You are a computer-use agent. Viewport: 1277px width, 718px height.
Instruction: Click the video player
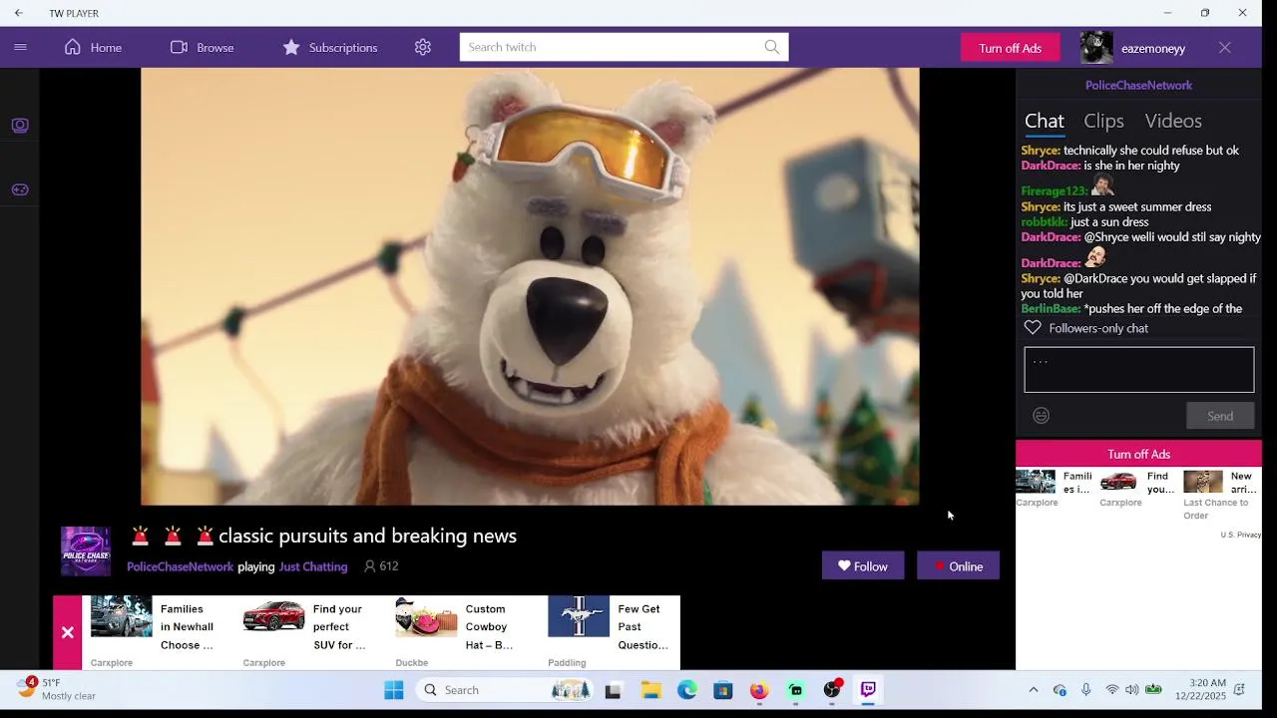(x=530, y=286)
